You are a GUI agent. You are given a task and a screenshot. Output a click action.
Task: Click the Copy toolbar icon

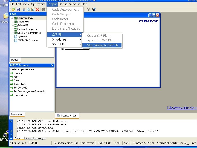28,9
